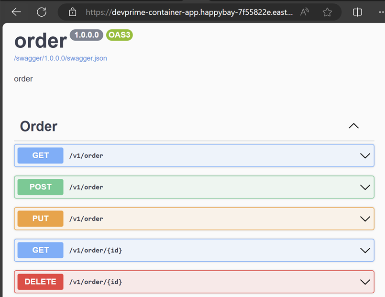This screenshot has height=297, width=385.
Task: Click the 1.0.0.0 version badge
Action: coord(86,35)
